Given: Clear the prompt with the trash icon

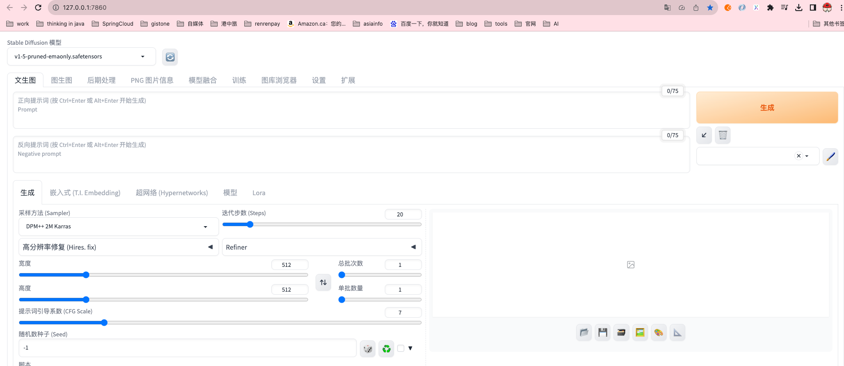Looking at the screenshot, I should 723,135.
